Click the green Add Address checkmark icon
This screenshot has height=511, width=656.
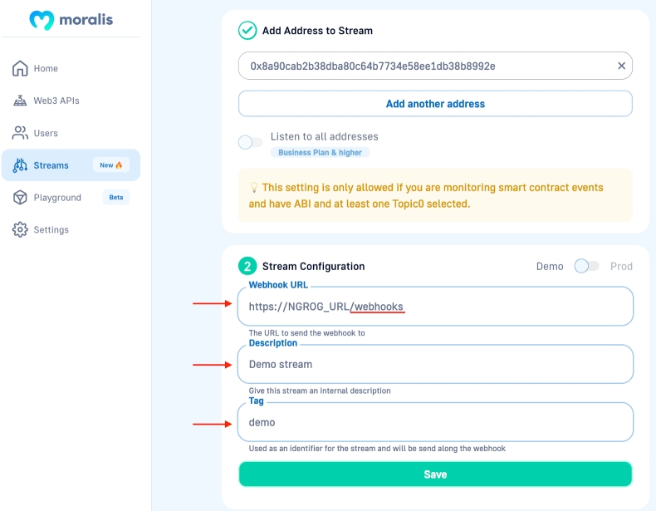coord(247,31)
